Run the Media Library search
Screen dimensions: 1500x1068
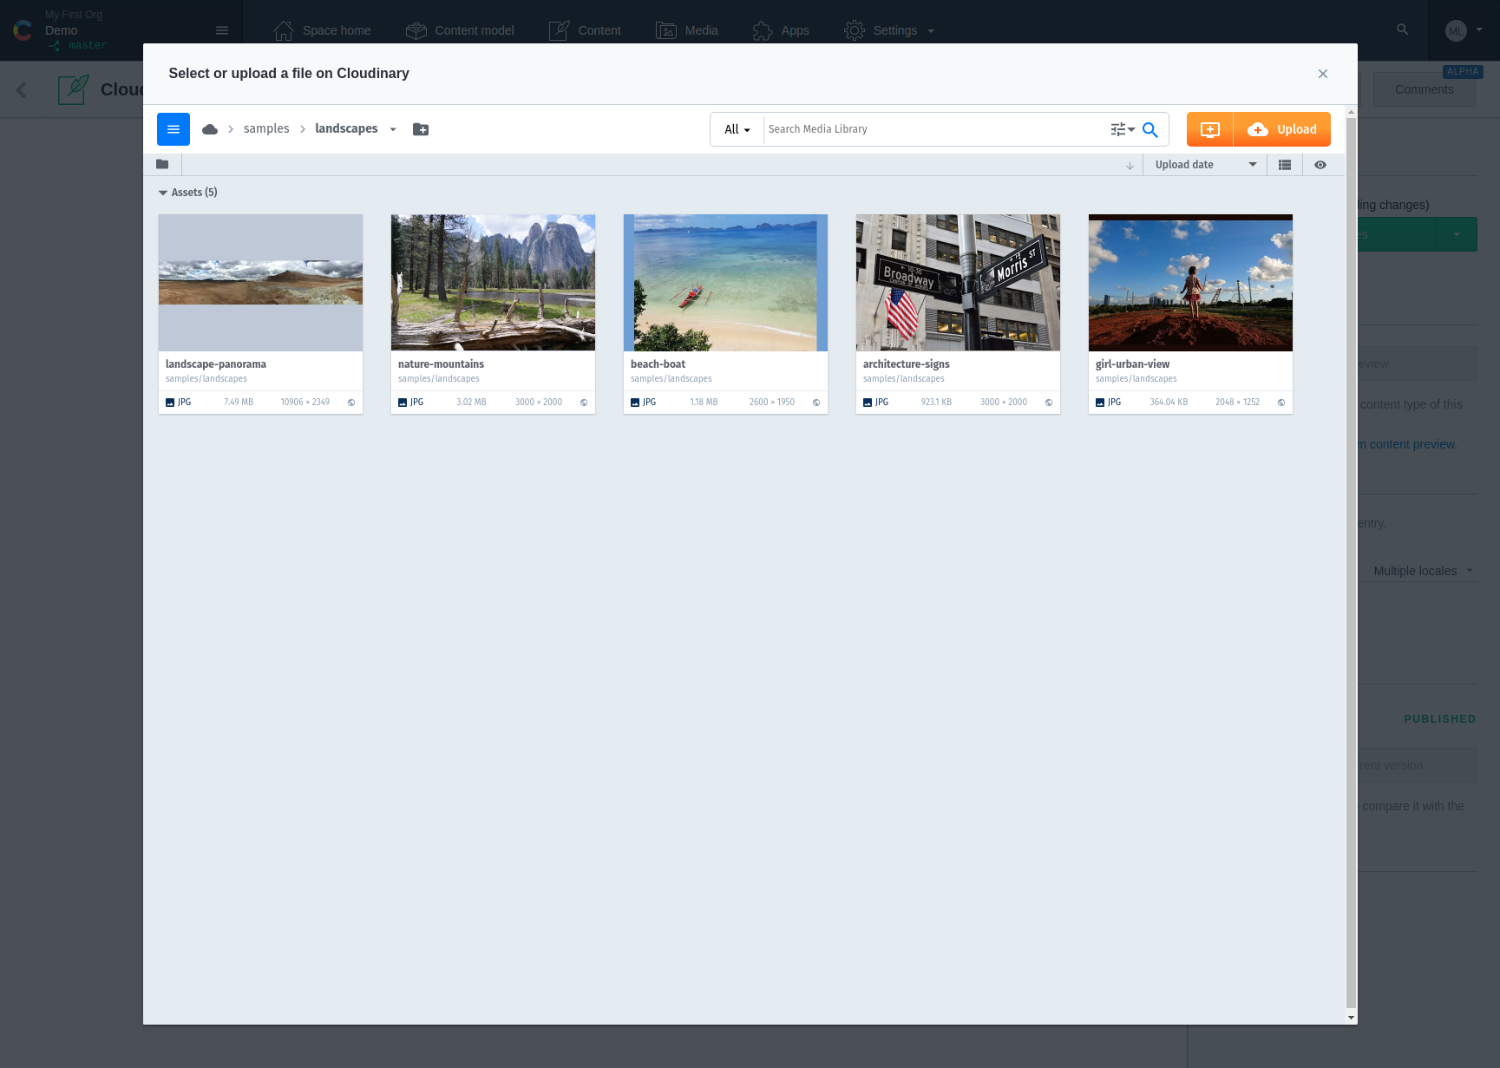point(1150,129)
